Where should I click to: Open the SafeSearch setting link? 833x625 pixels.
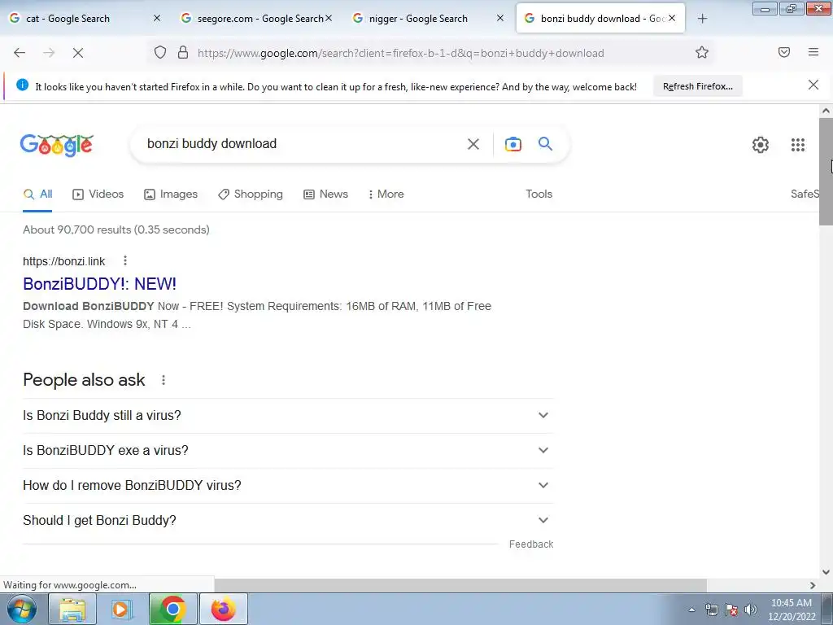pyautogui.click(x=805, y=194)
